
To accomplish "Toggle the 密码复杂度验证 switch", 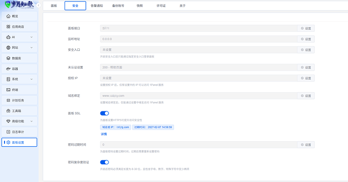I will tap(104, 162).
